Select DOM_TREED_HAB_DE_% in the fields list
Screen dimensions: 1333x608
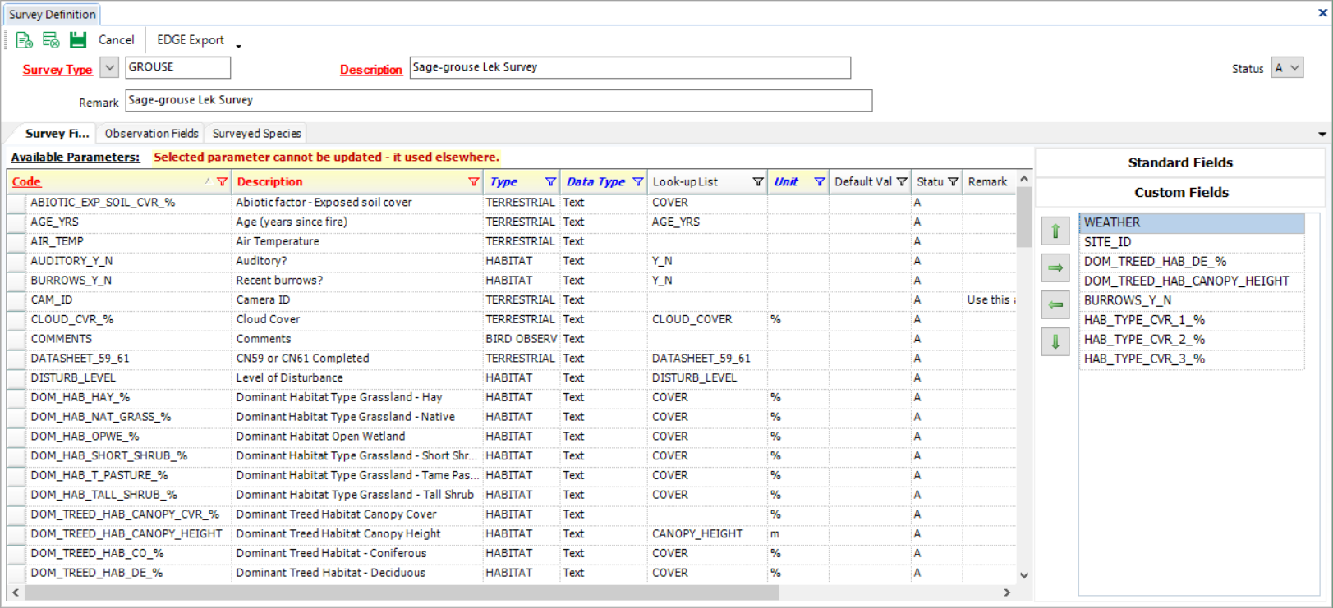1192,262
